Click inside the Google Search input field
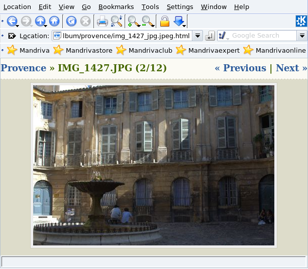The image size is (308, 269). 261,36
